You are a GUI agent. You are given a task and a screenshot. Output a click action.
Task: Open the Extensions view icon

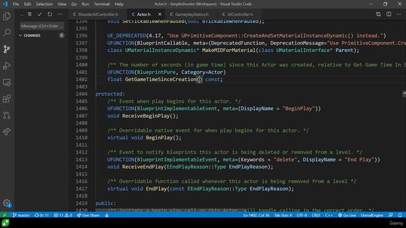click(x=7, y=99)
